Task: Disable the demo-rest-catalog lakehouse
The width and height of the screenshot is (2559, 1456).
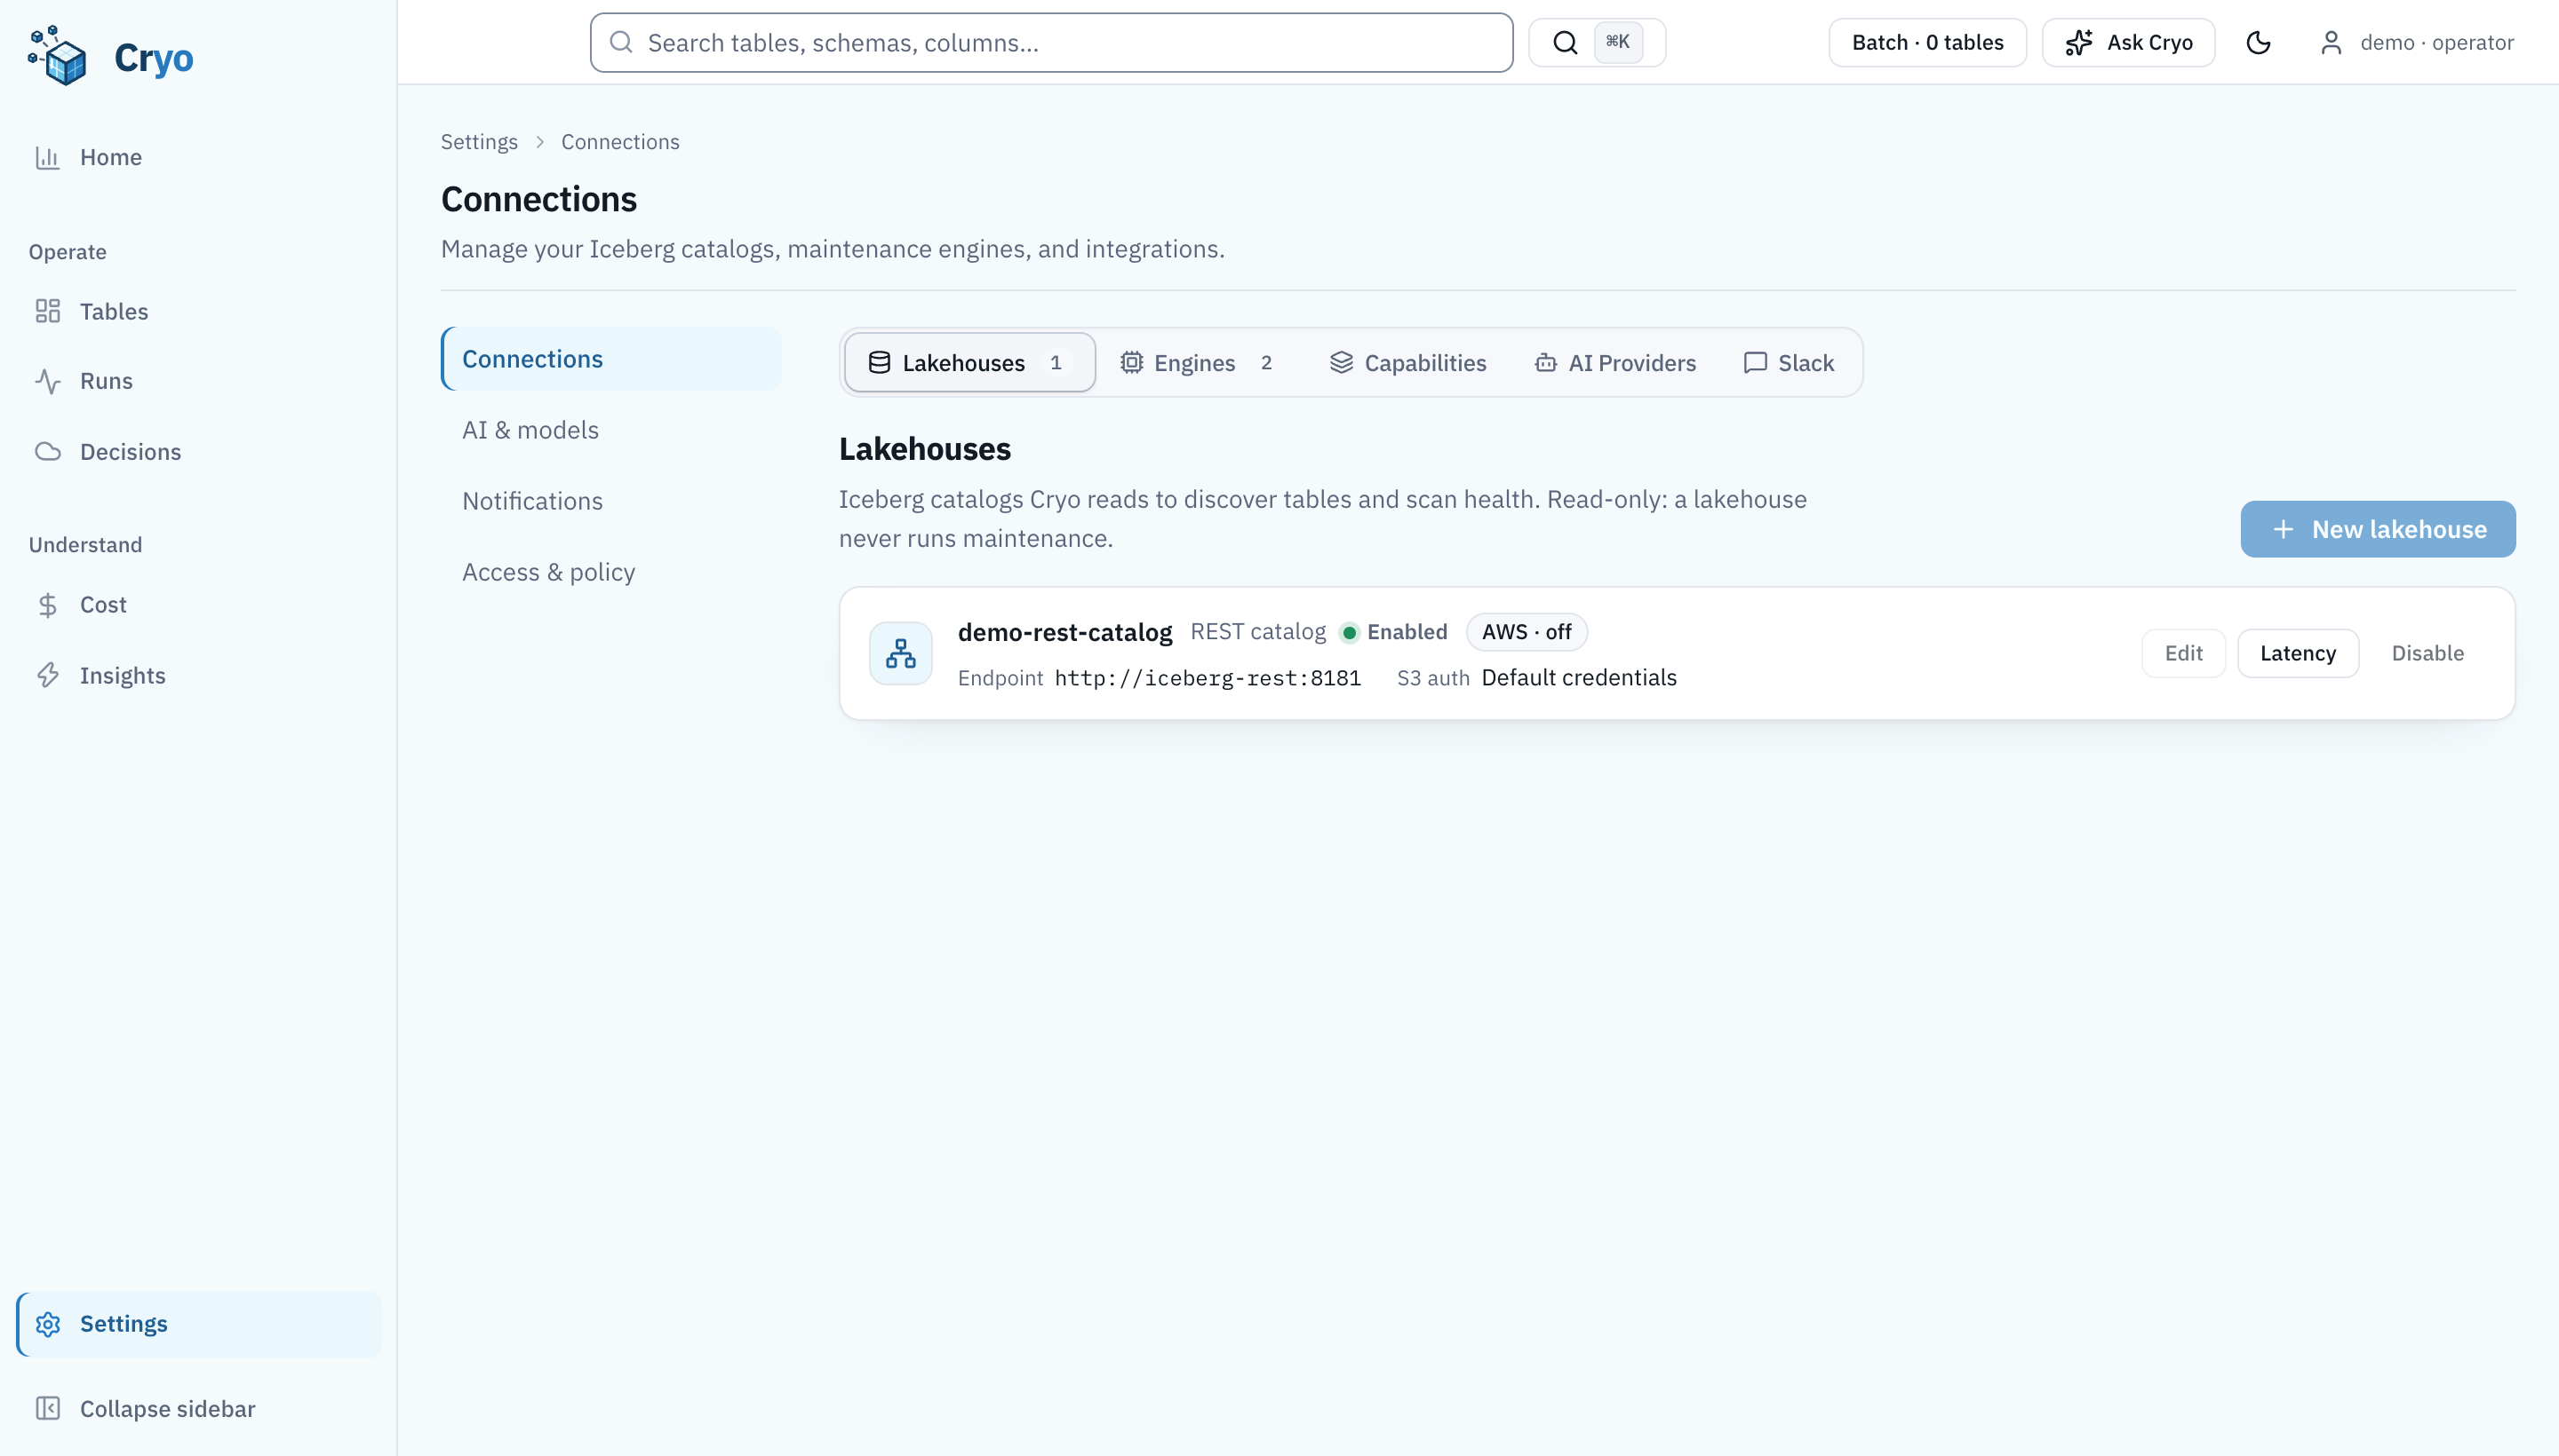Action: [x=2427, y=653]
